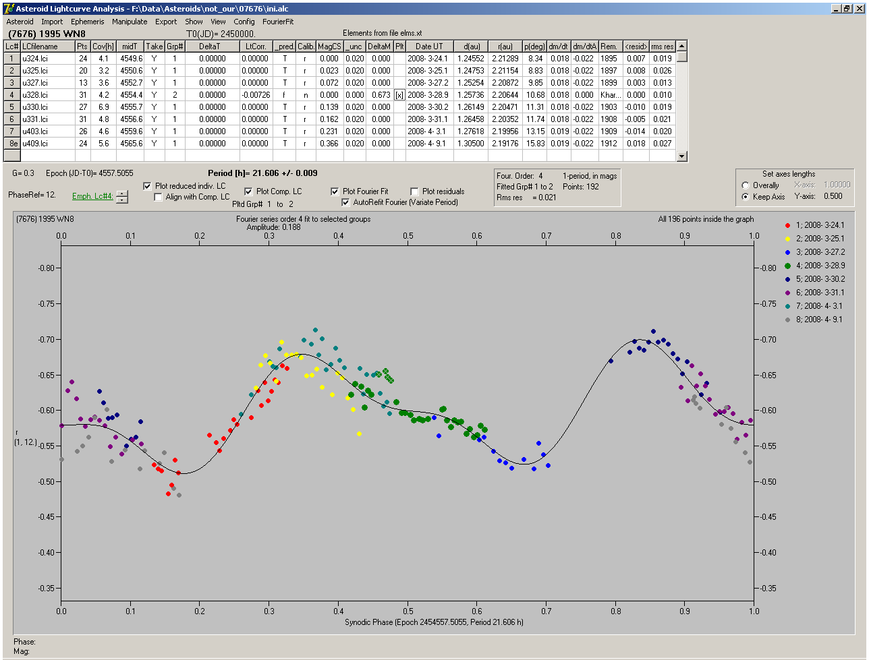Screen dimensions: 869x660
Task: Click the Rms res = 0.021 text
Action: [x=526, y=198]
